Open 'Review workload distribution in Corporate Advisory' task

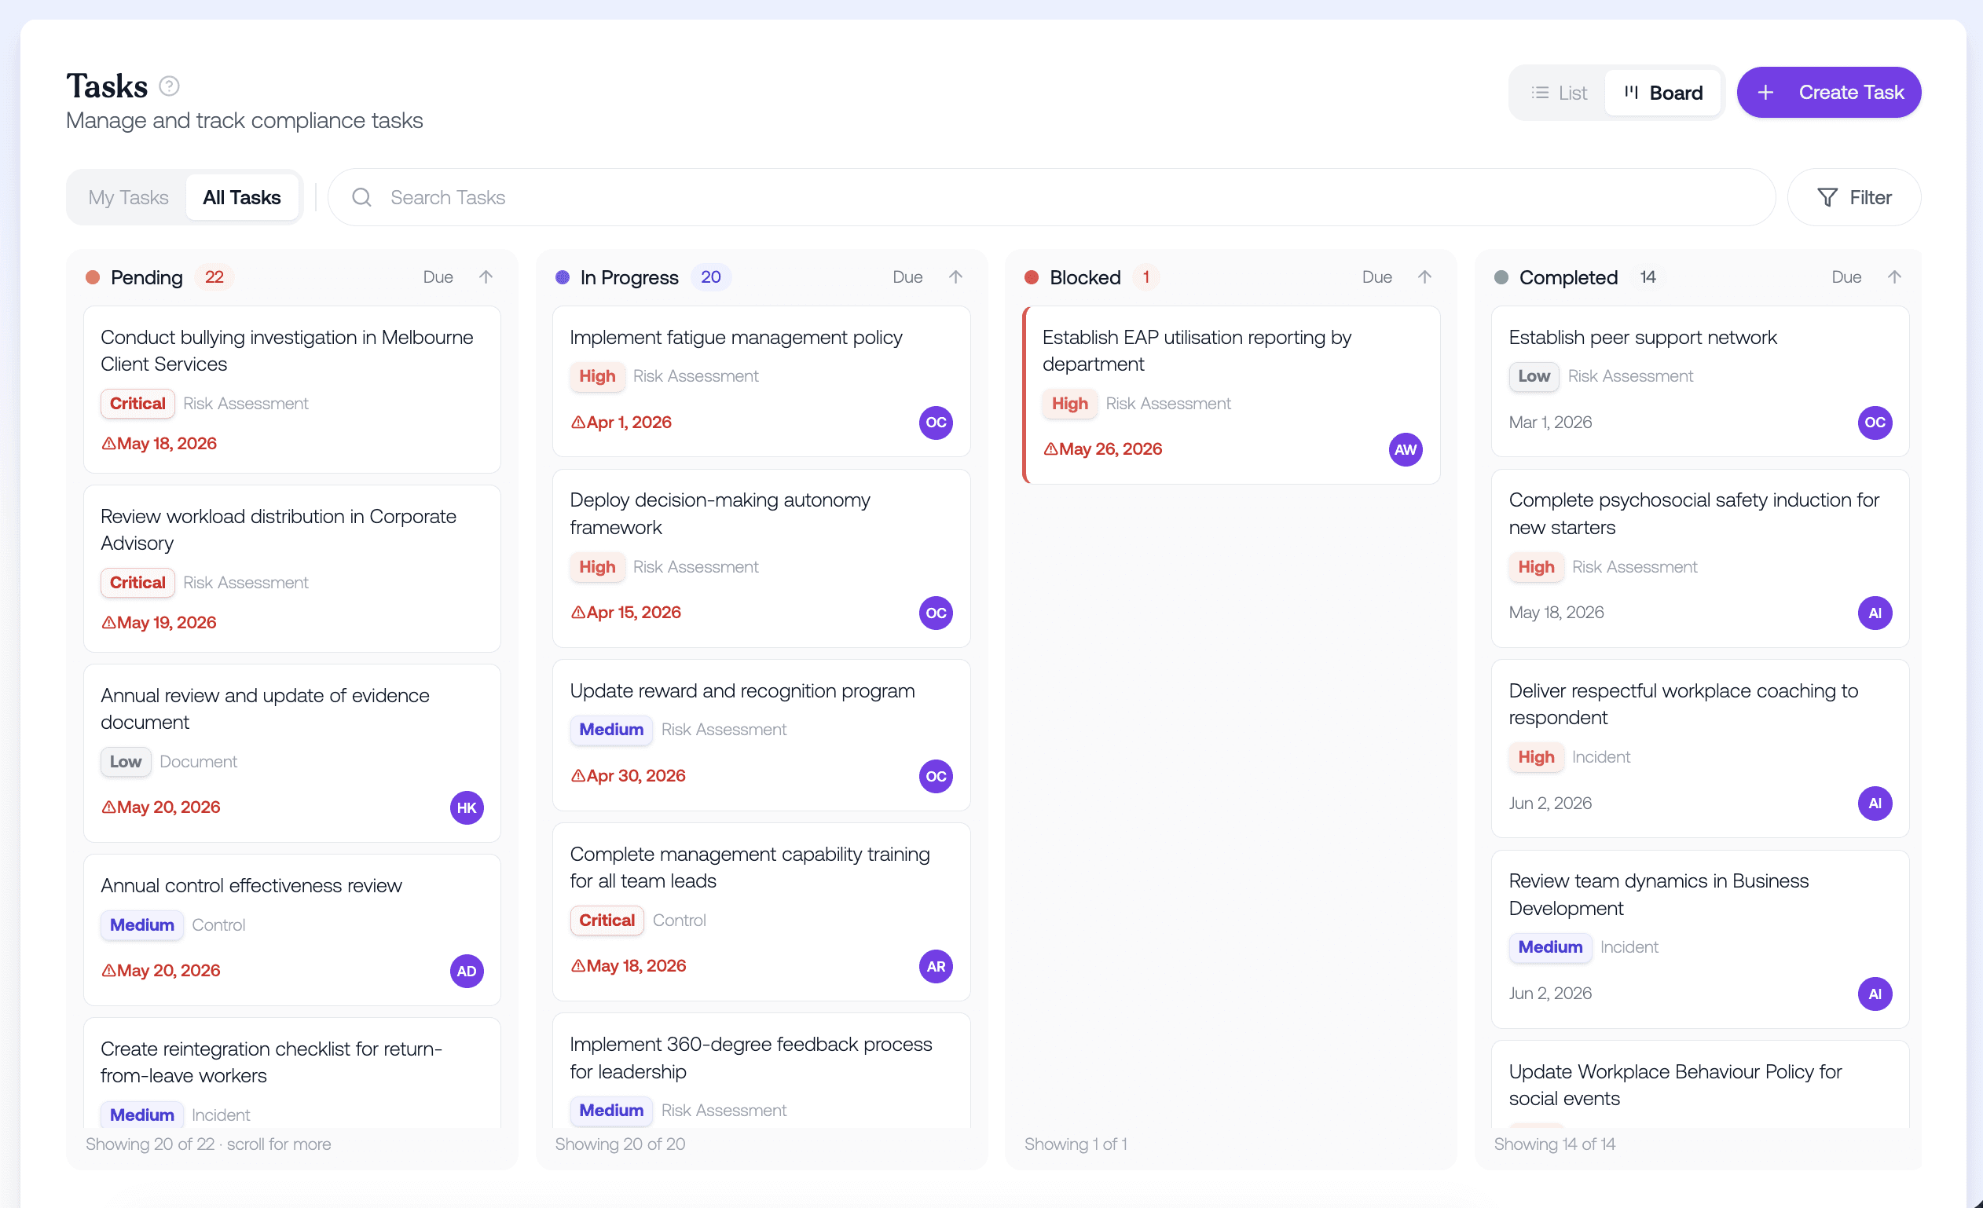[x=292, y=568]
